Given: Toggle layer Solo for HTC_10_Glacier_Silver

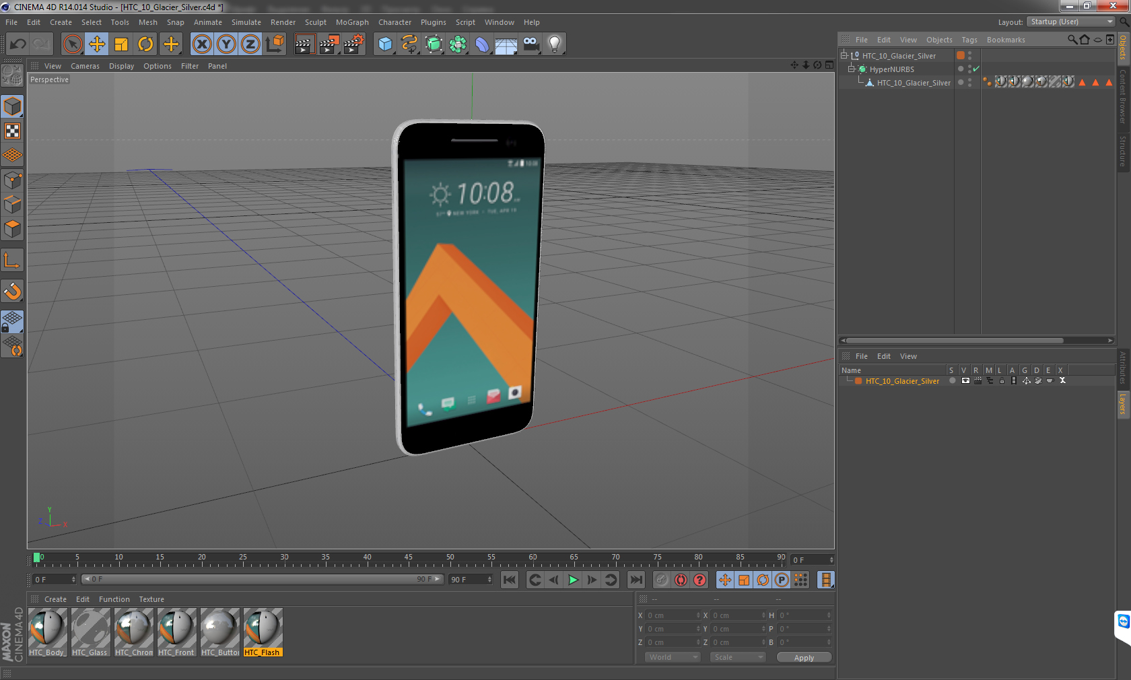Looking at the screenshot, I should (953, 380).
